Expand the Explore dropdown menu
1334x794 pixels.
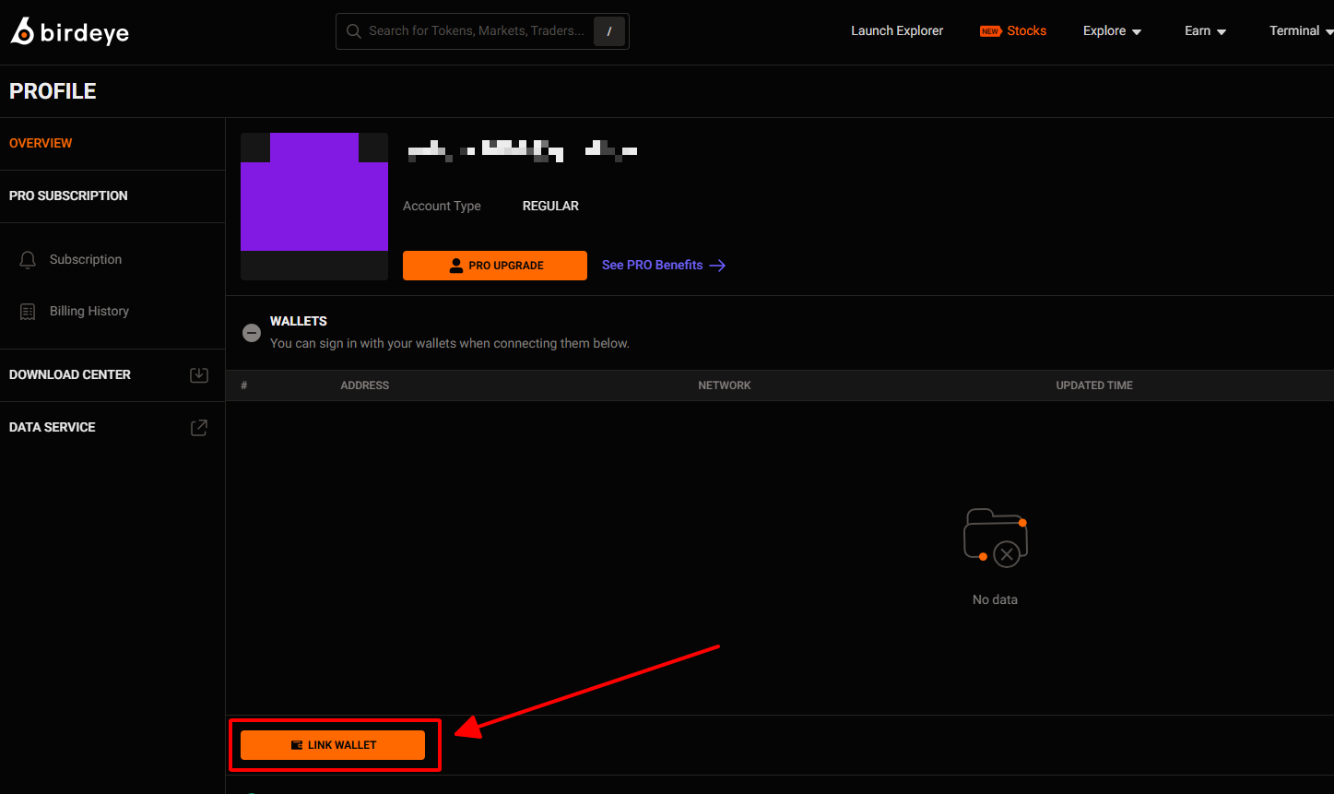coord(1112,31)
